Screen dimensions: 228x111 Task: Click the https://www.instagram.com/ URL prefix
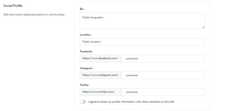[100, 75]
